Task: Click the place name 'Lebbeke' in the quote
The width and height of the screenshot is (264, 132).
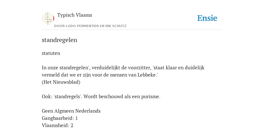Action: (147, 75)
